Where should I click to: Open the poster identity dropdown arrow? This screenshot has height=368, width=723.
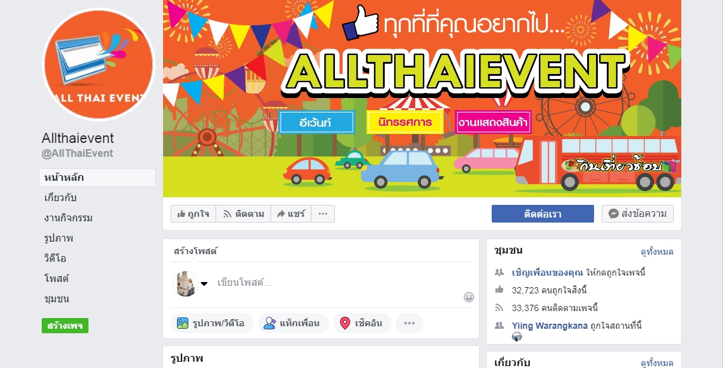(x=204, y=284)
